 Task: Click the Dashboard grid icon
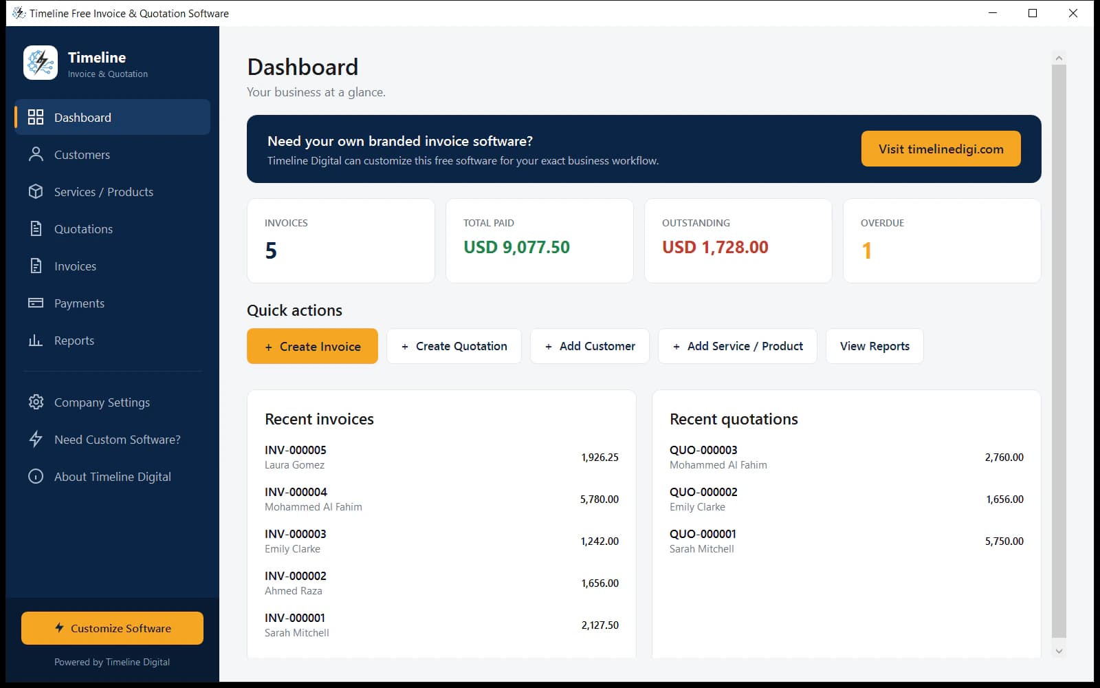(36, 117)
